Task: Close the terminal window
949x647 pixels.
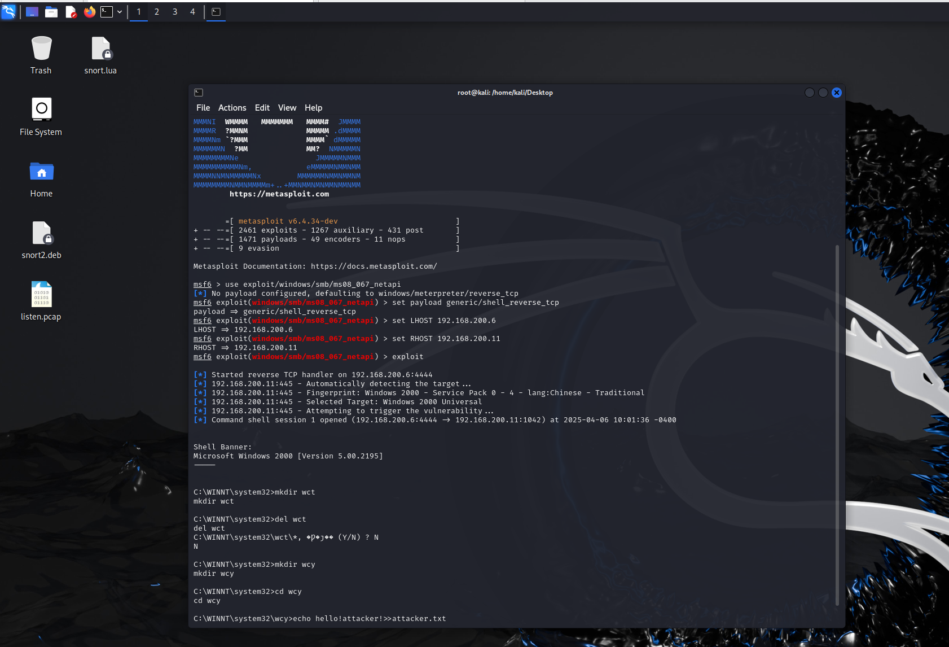Action: (x=837, y=93)
